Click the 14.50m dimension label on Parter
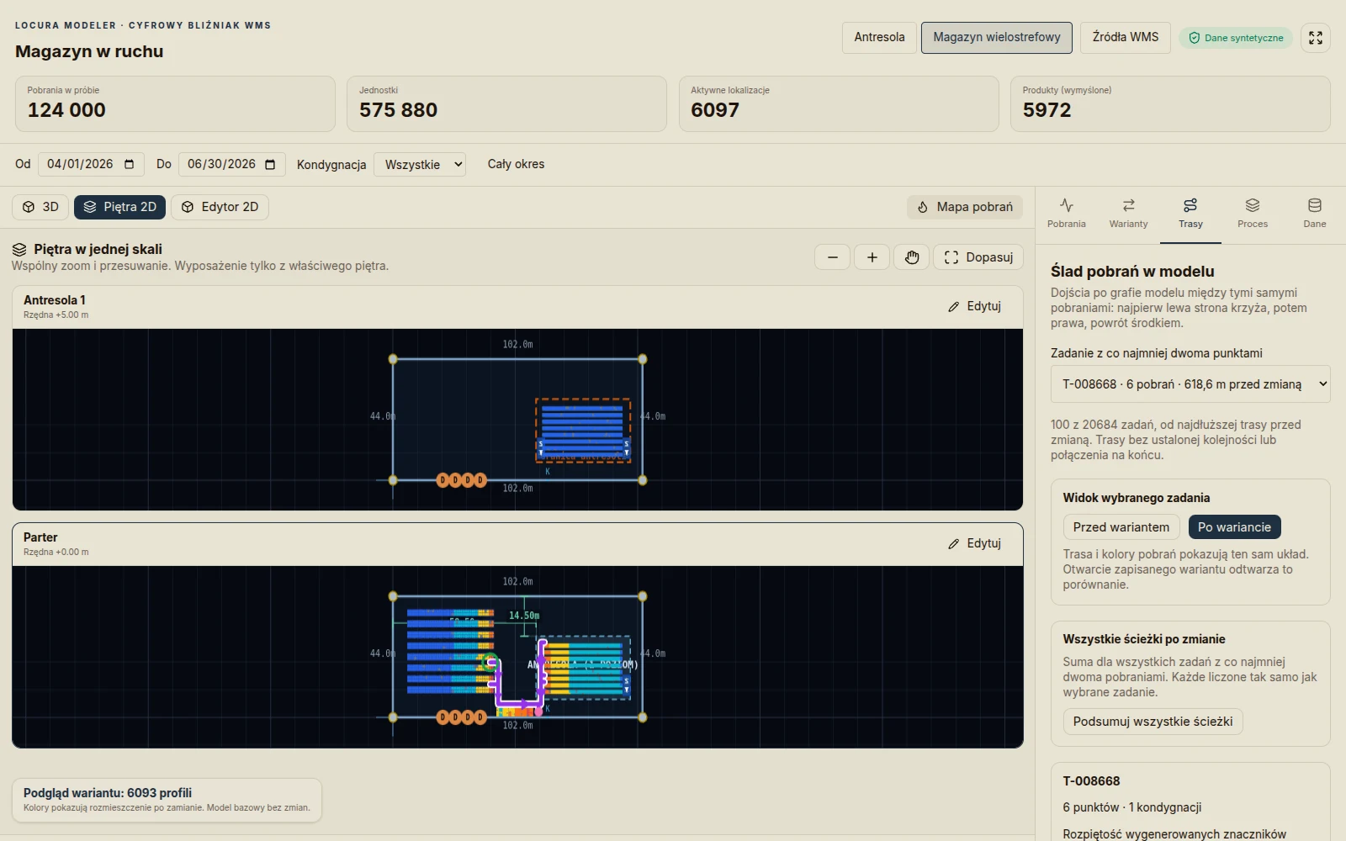The image size is (1346, 841). [524, 616]
